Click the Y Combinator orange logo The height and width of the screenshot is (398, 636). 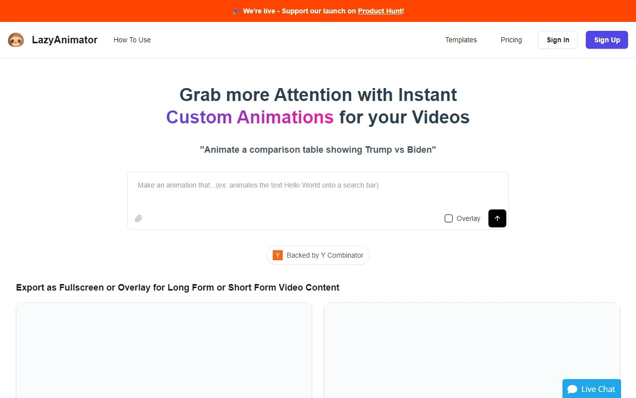[278, 255]
